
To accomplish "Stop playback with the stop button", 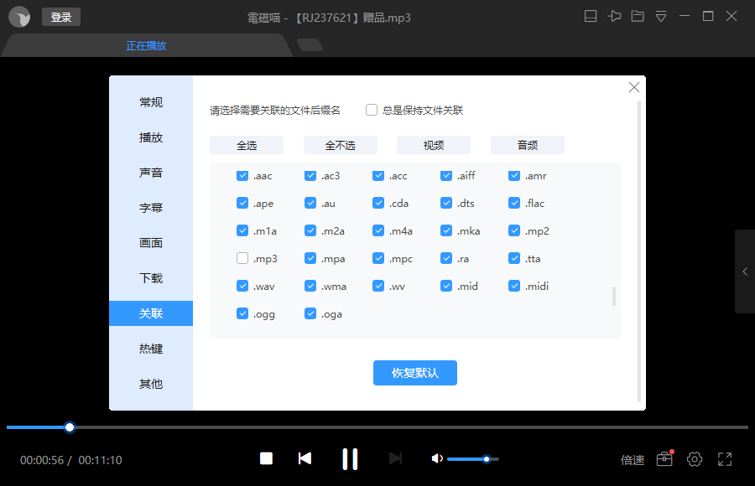I will [x=266, y=458].
